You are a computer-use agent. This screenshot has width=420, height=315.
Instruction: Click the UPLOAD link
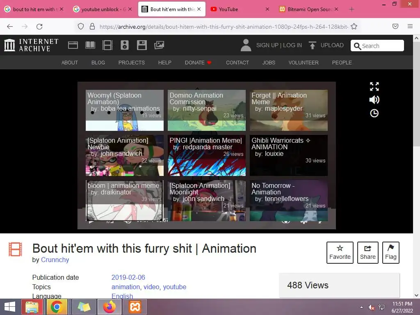[x=326, y=45]
